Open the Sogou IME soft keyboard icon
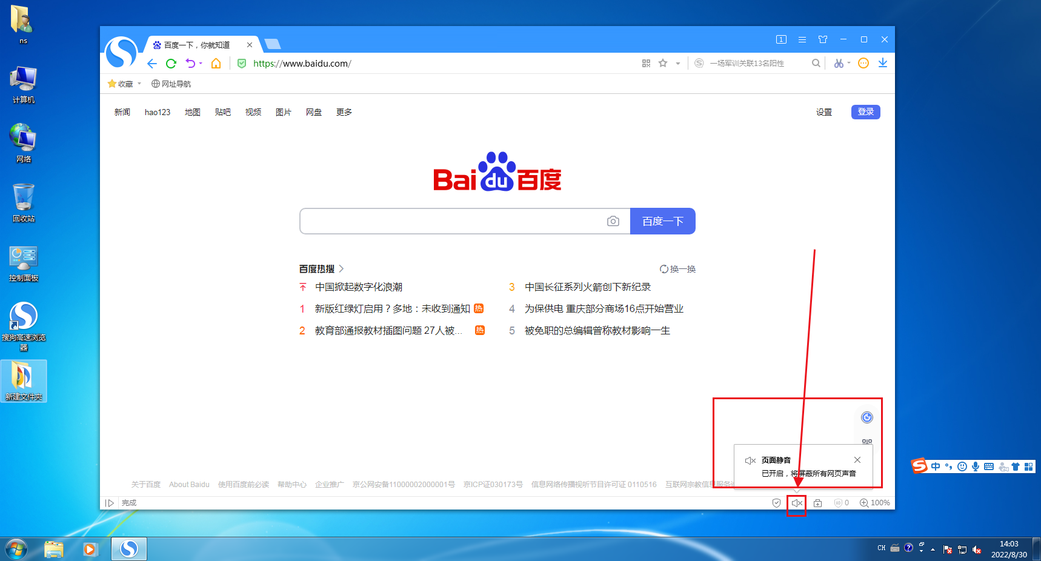The width and height of the screenshot is (1041, 561). [989, 466]
